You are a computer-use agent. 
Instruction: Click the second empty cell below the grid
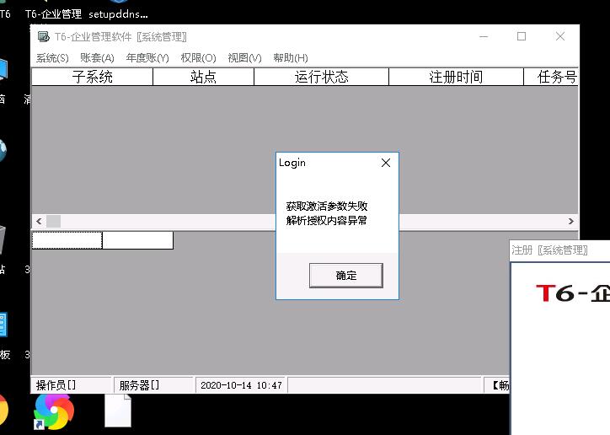pos(138,240)
